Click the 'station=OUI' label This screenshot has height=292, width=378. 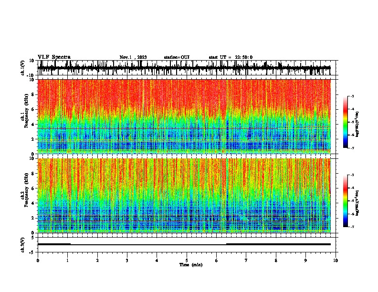pyautogui.click(x=177, y=57)
